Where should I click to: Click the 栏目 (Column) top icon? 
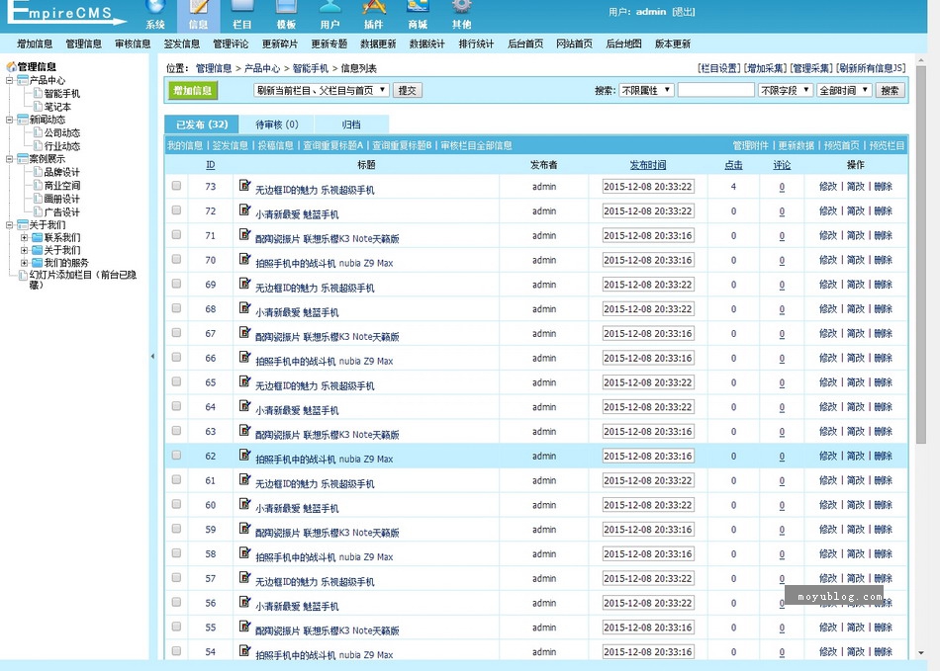point(242,14)
